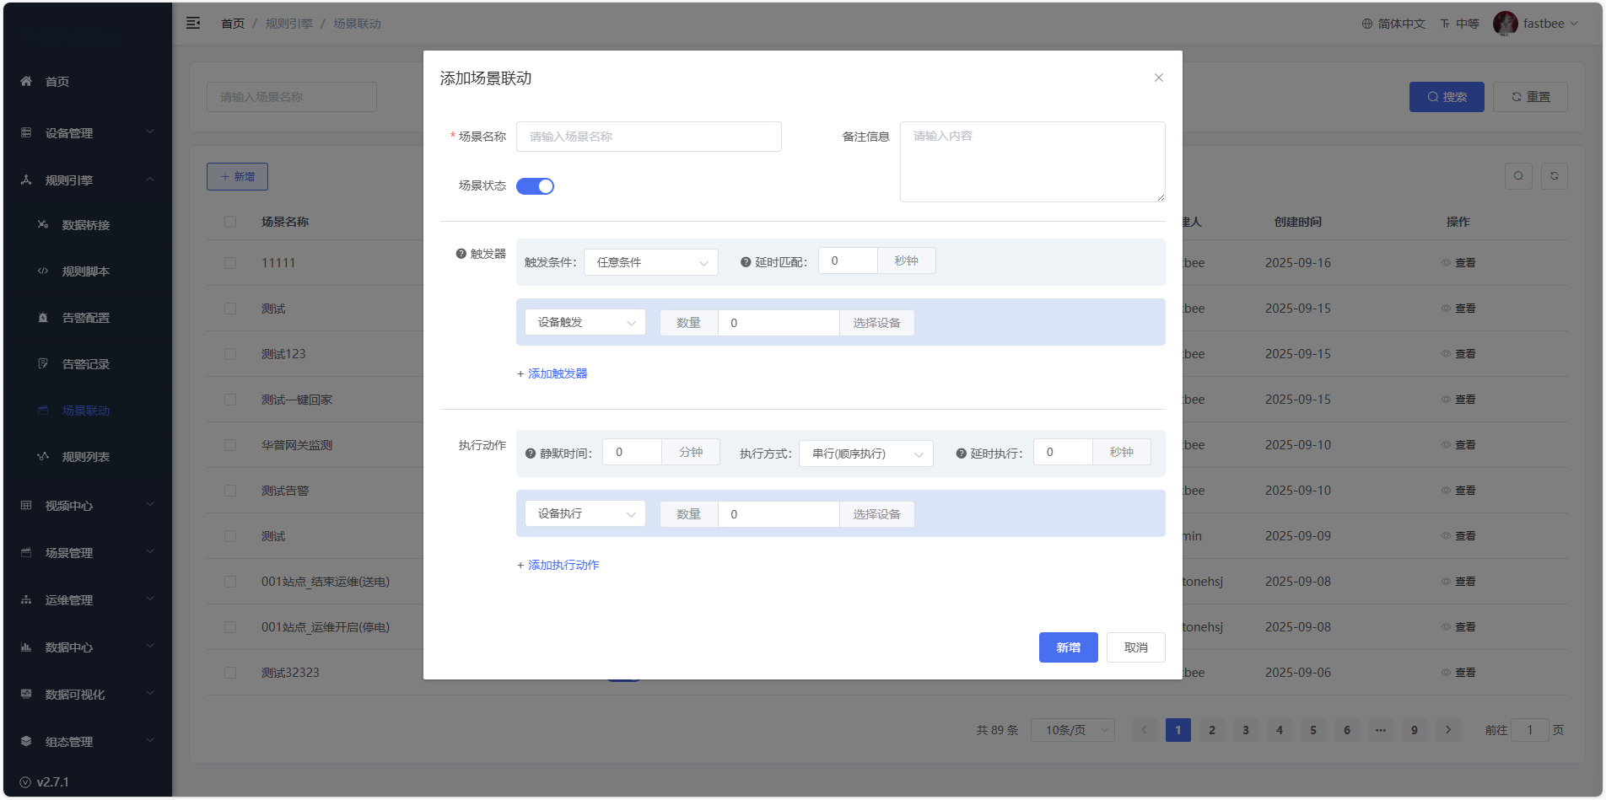
Task: Collapse the sidebar with the hamburger icon
Action: (193, 24)
